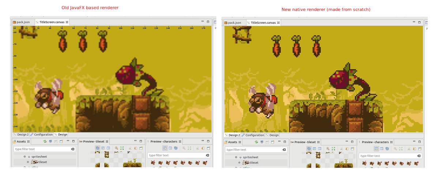Focus Preview - characters filter field in right window

(390, 156)
